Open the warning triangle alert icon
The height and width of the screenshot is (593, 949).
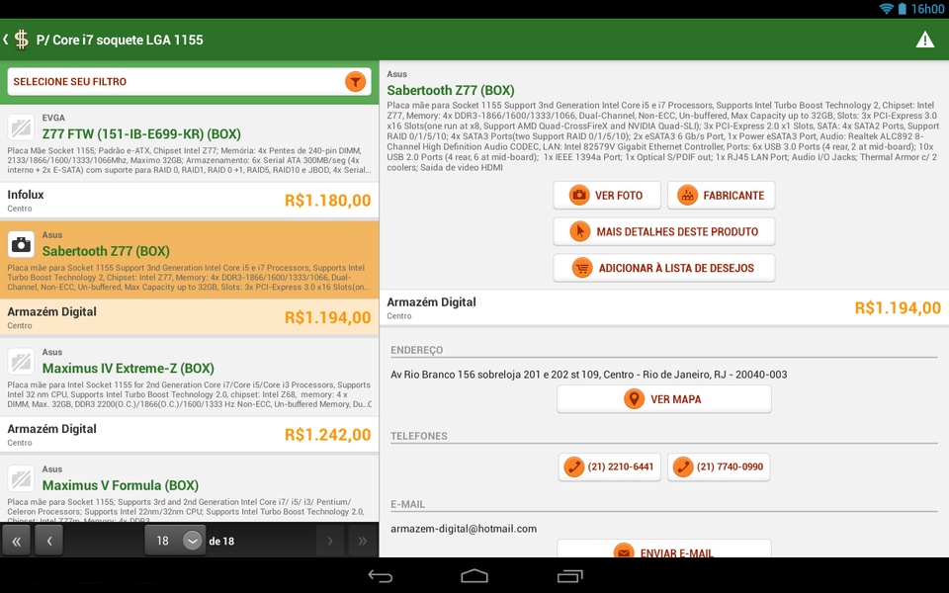(925, 40)
